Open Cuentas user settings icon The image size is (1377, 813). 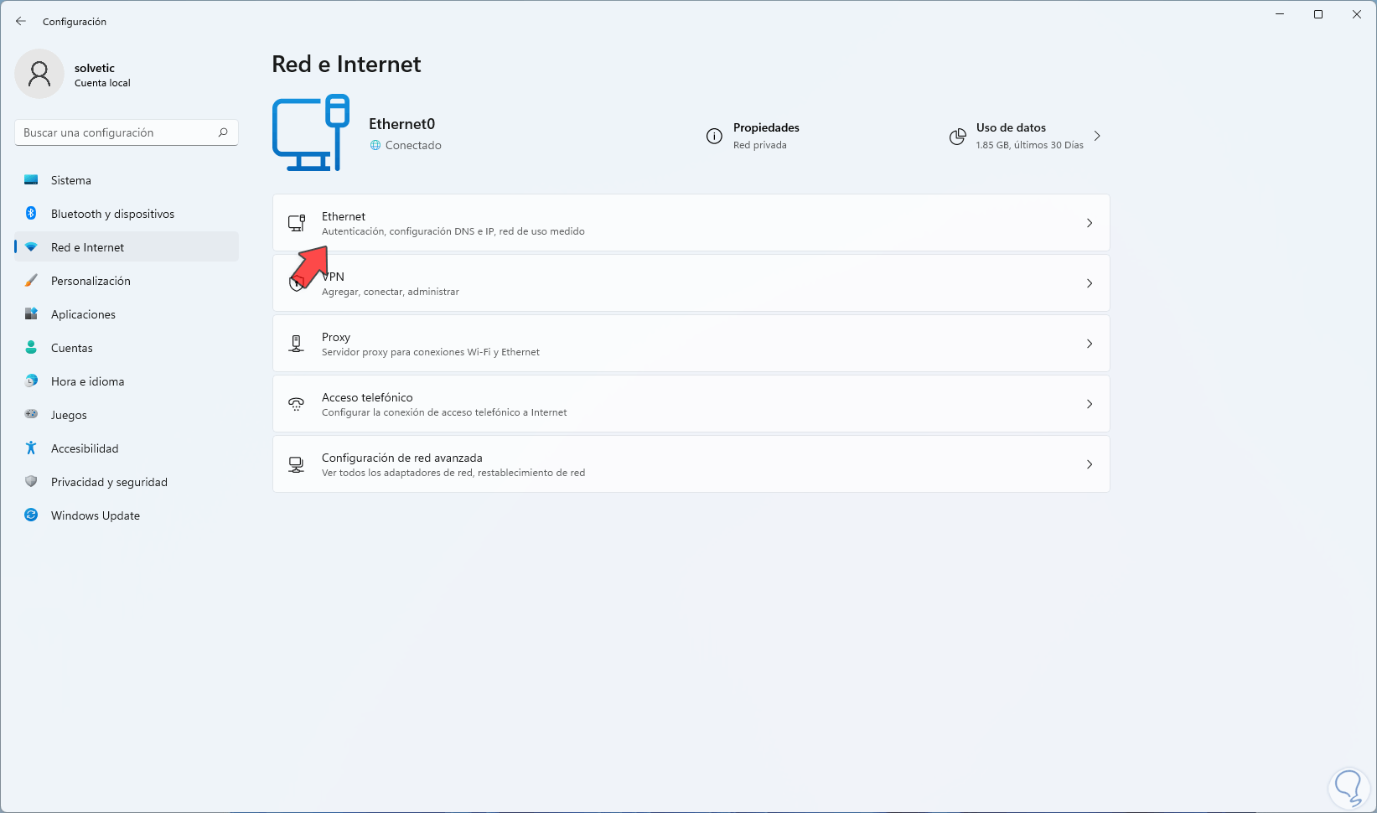point(31,347)
